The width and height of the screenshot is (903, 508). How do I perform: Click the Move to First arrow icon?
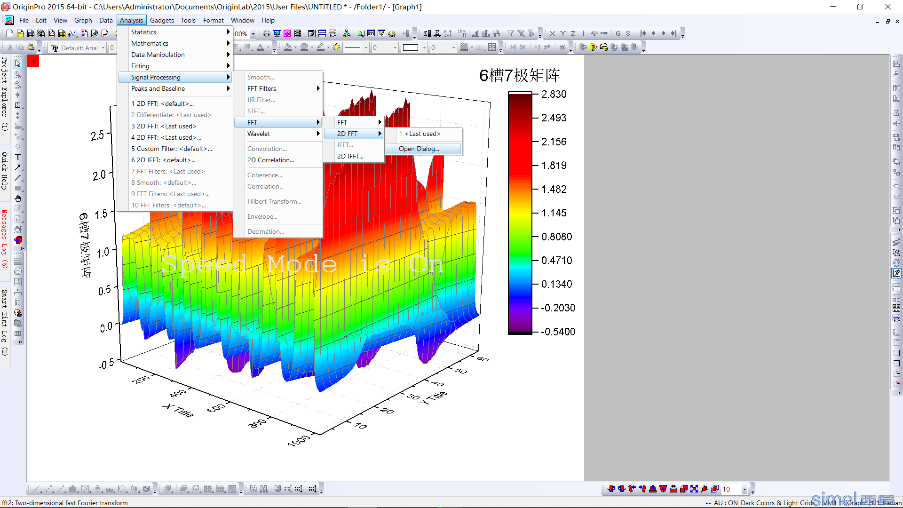(643, 33)
